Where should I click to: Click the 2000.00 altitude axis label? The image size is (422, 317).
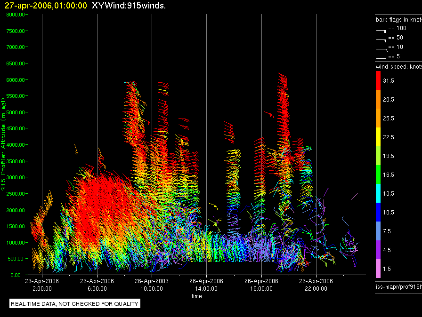[16, 210]
